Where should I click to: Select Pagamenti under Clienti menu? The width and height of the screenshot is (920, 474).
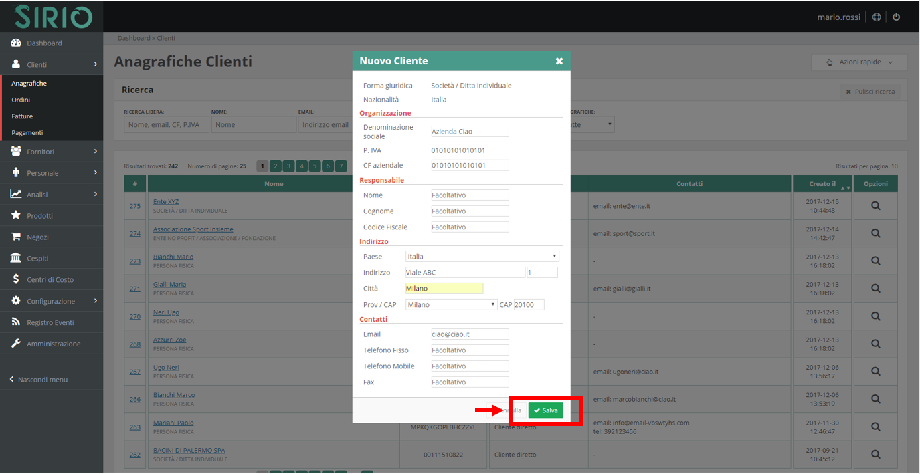(27, 133)
